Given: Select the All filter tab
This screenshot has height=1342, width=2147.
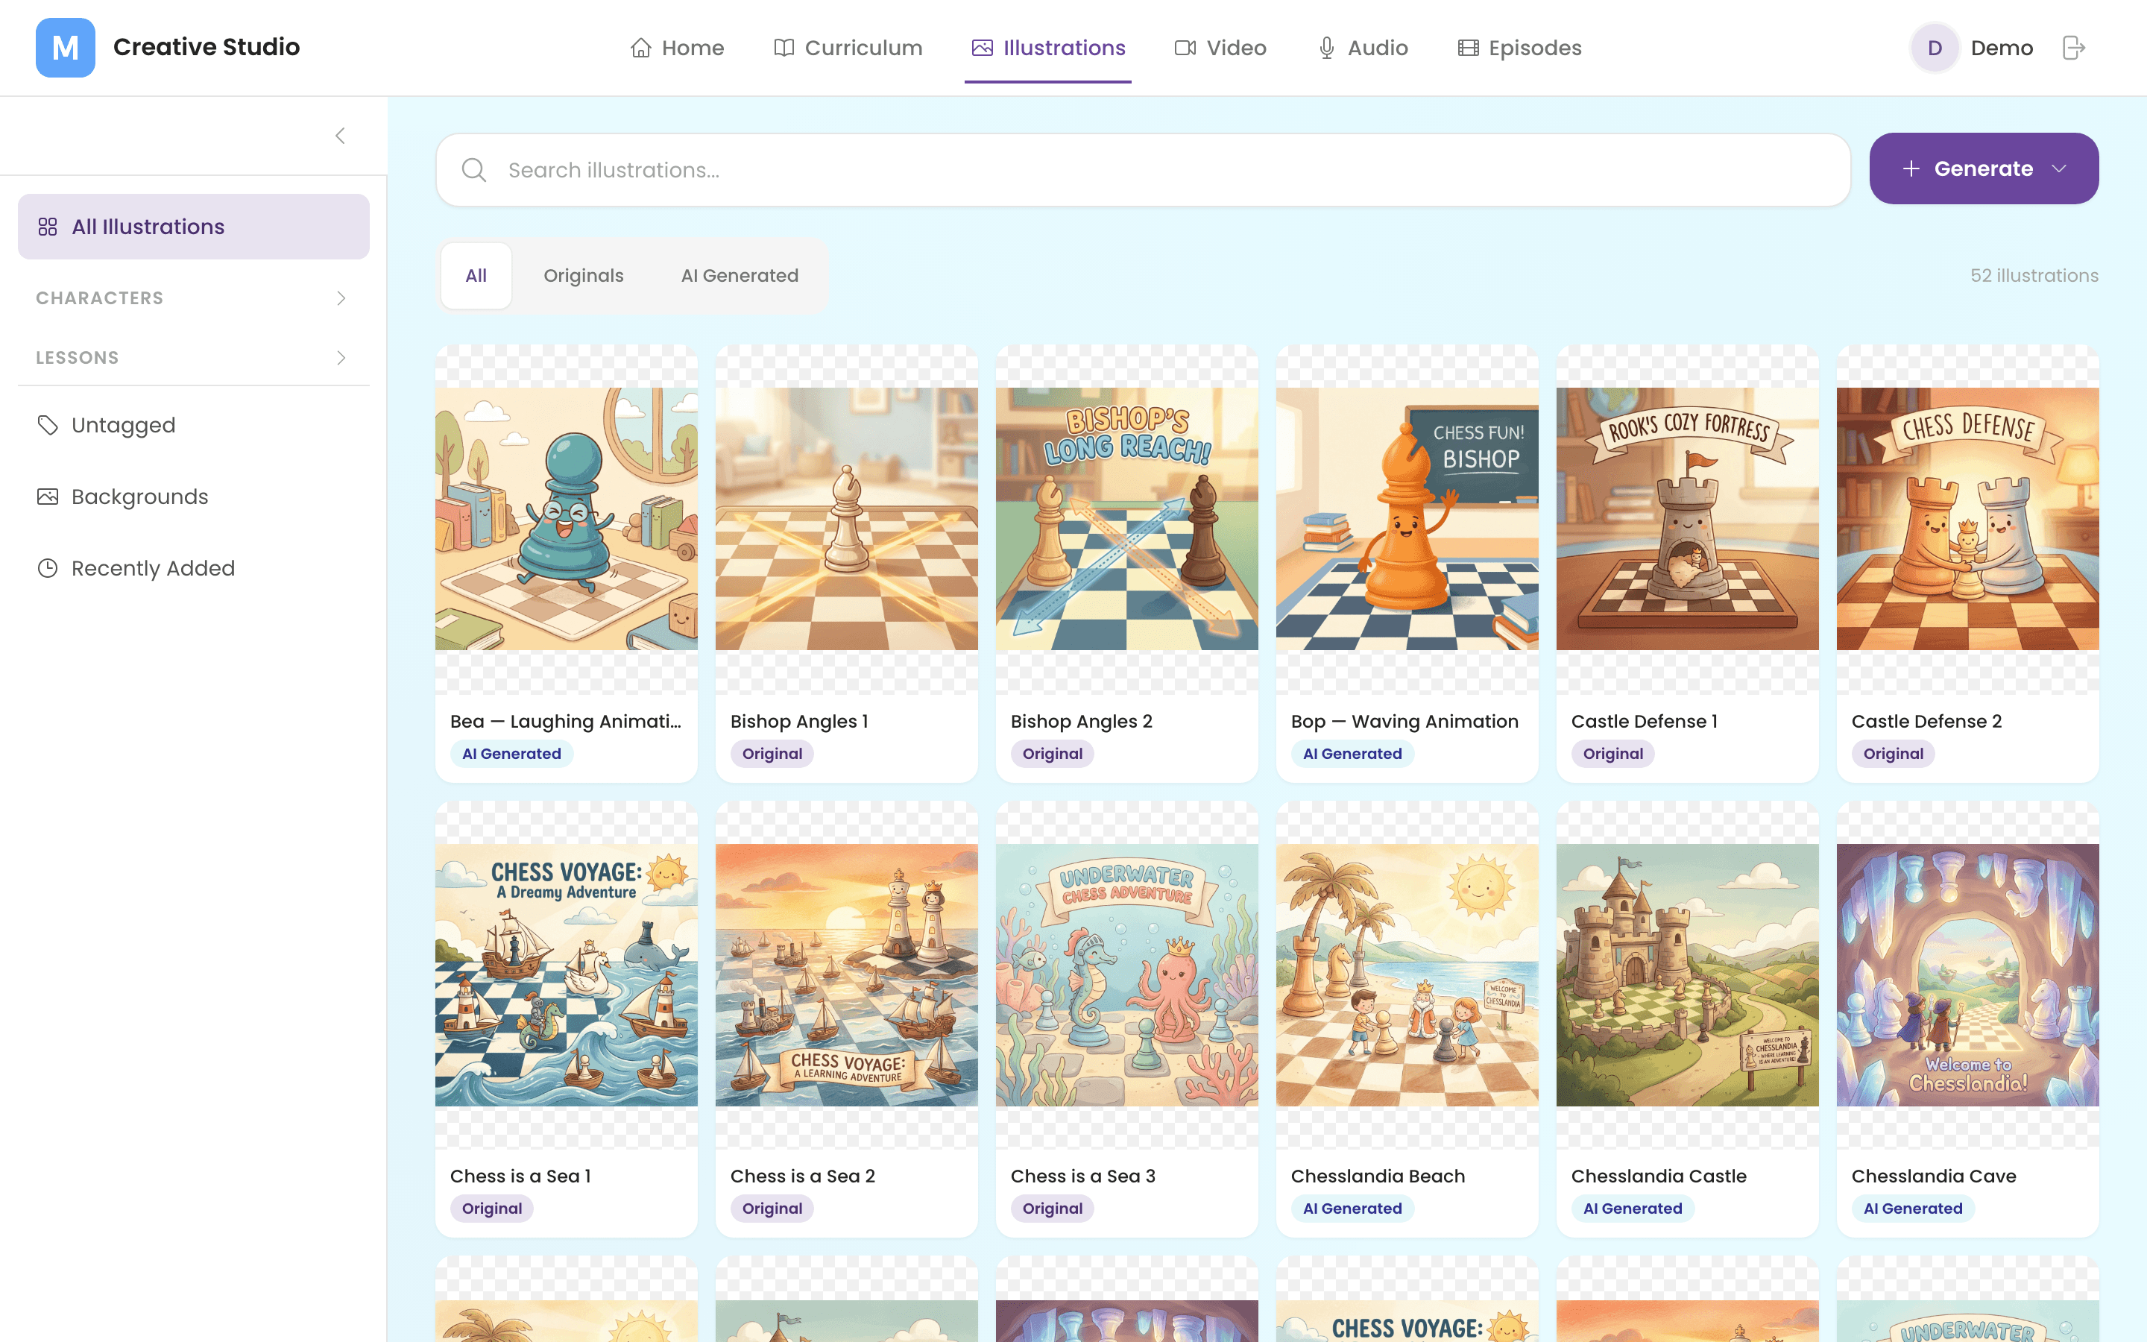Looking at the screenshot, I should pos(476,276).
